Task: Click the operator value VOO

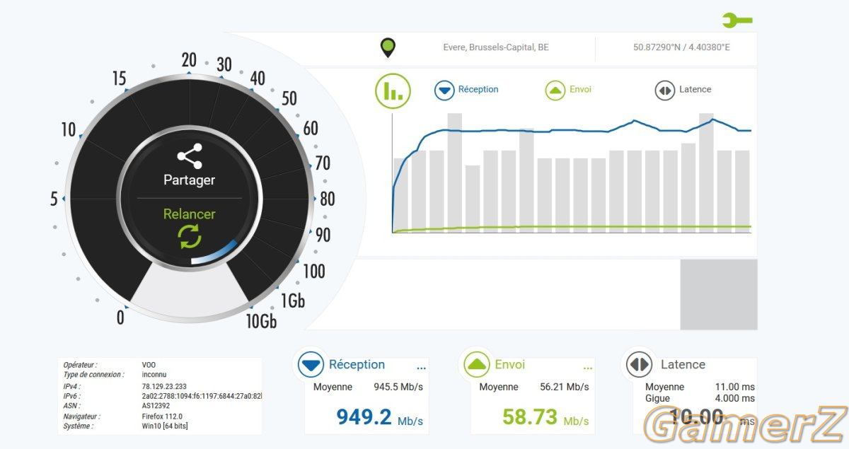Action: 149,365
